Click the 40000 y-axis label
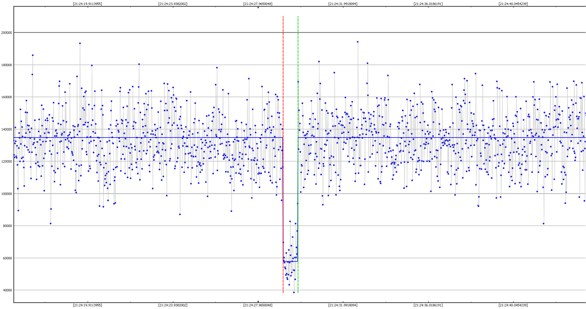The width and height of the screenshot is (586, 309). pos(7,290)
